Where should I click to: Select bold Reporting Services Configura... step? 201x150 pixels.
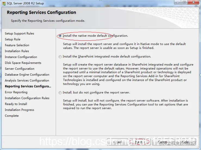(28, 86)
